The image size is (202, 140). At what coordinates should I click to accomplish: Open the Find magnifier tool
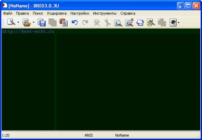click(118, 22)
